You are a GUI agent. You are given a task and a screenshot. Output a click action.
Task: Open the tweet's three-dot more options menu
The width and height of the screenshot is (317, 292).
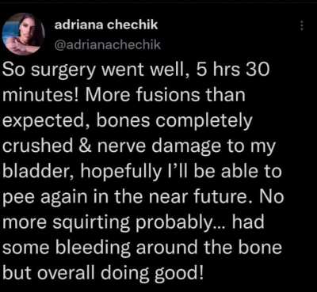click(303, 26)
